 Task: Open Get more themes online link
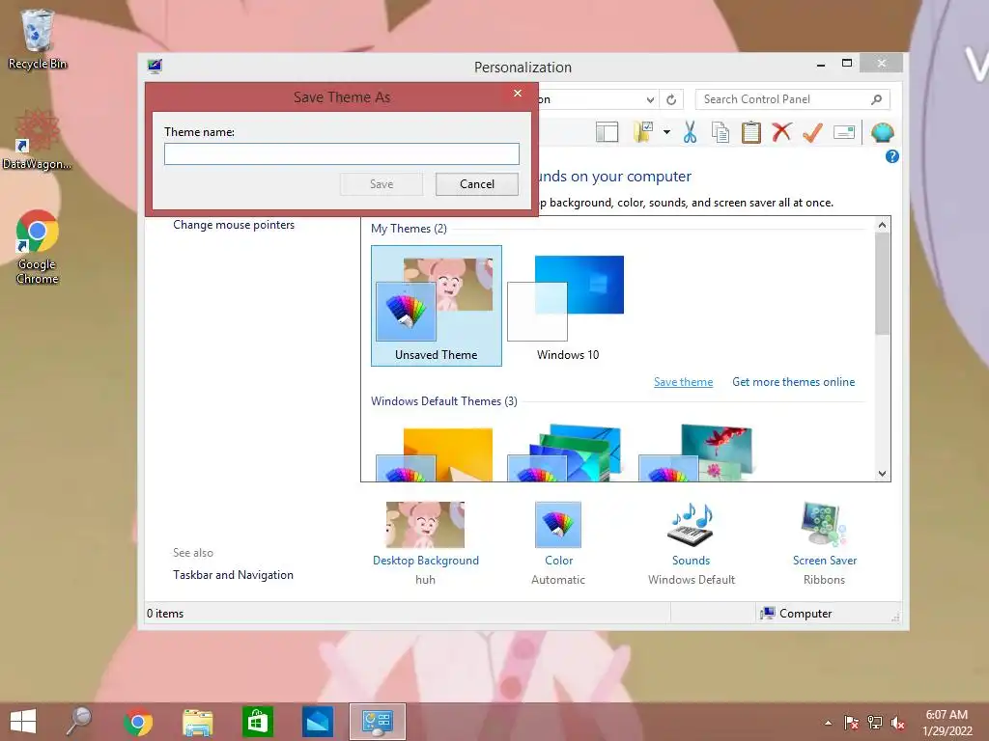pos(794,382)
